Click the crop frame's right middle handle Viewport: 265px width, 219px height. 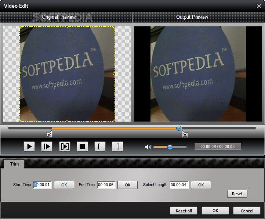(115, 74)
